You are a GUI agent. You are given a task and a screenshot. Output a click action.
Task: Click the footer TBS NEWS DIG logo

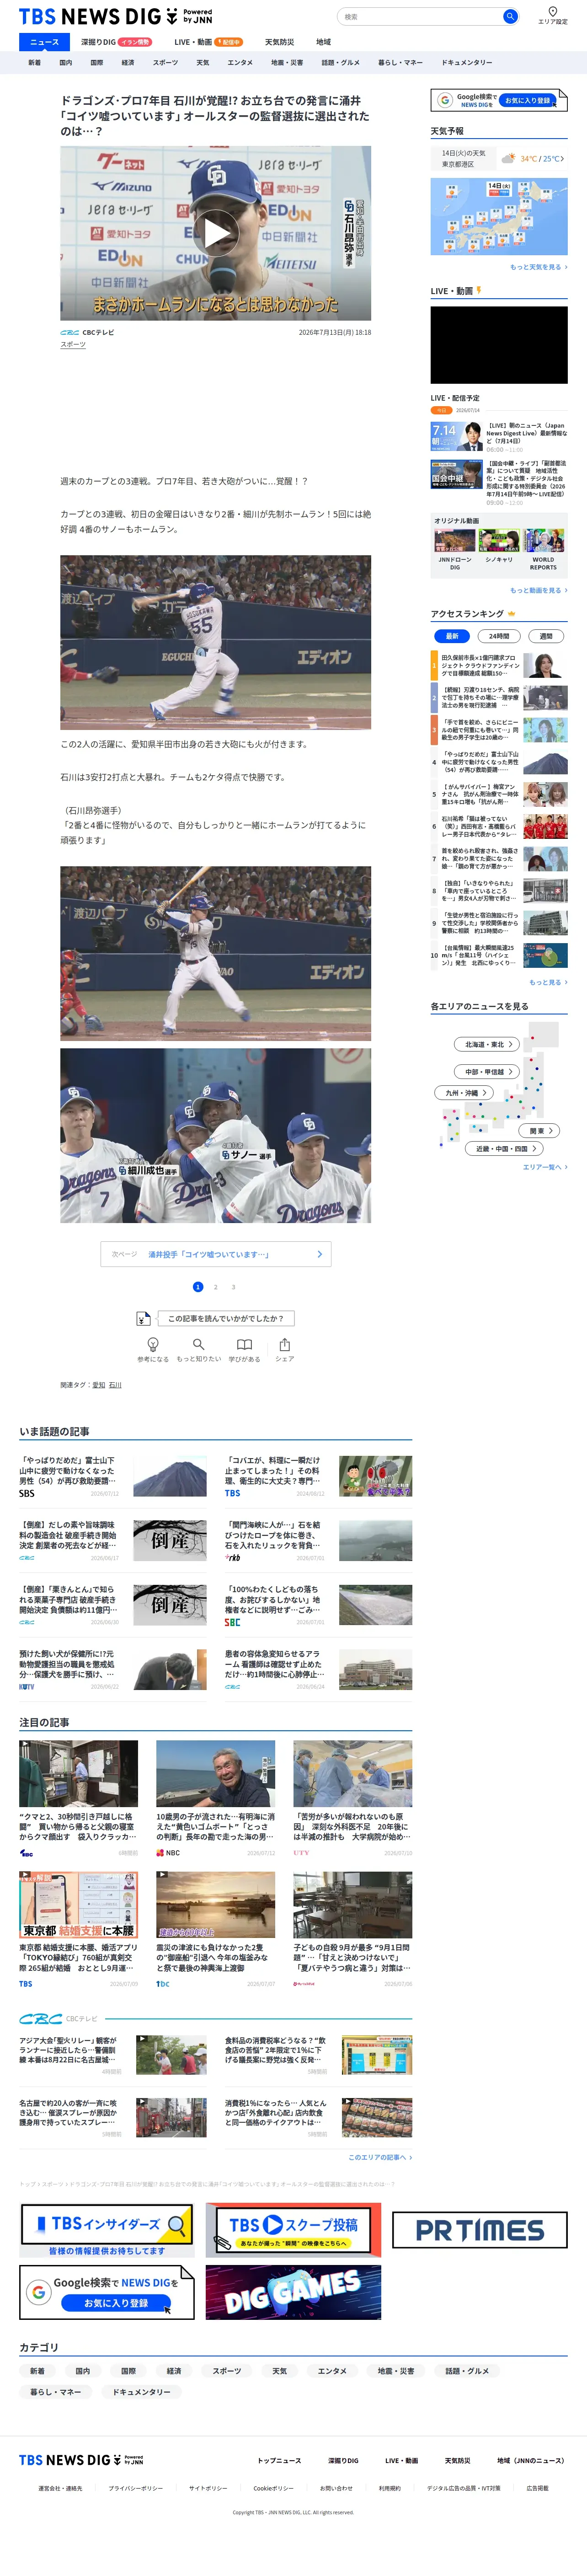tap(81, 2460)
